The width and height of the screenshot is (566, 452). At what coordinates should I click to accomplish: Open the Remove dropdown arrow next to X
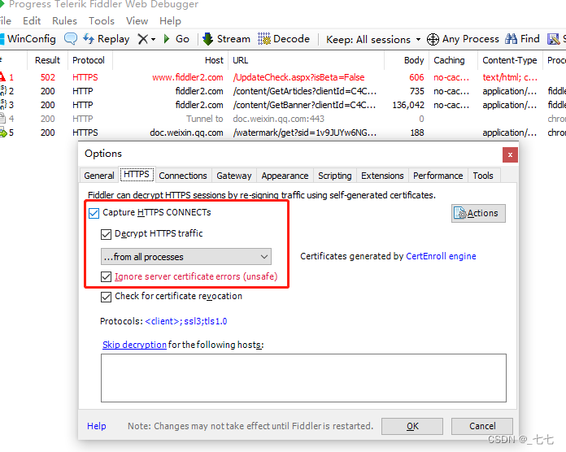coord(153,39)
